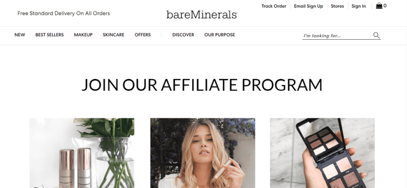Open the NEW menu
This screenshot has width=407, height=188.
tap(20, 35)
